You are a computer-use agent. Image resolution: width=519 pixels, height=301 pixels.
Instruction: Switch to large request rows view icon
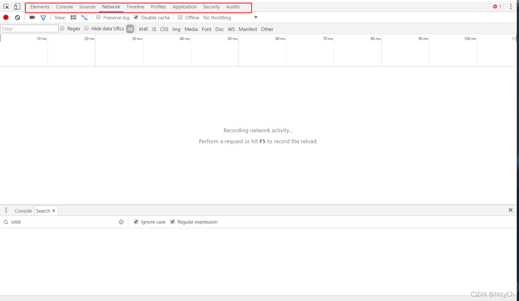[74, 17]
